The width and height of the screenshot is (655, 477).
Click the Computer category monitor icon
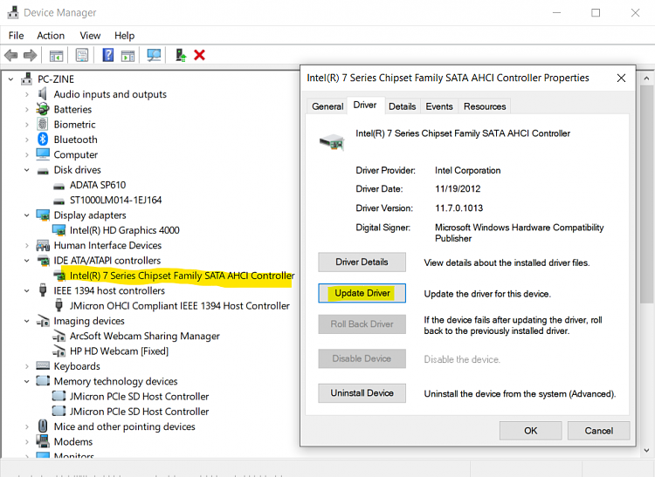coord(43,154)
